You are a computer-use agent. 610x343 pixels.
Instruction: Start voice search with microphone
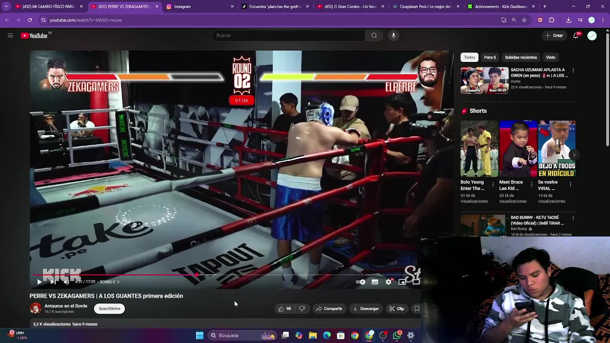393,35
